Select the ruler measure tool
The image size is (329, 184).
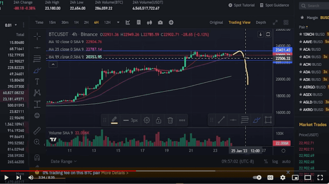tap(37, 130)
